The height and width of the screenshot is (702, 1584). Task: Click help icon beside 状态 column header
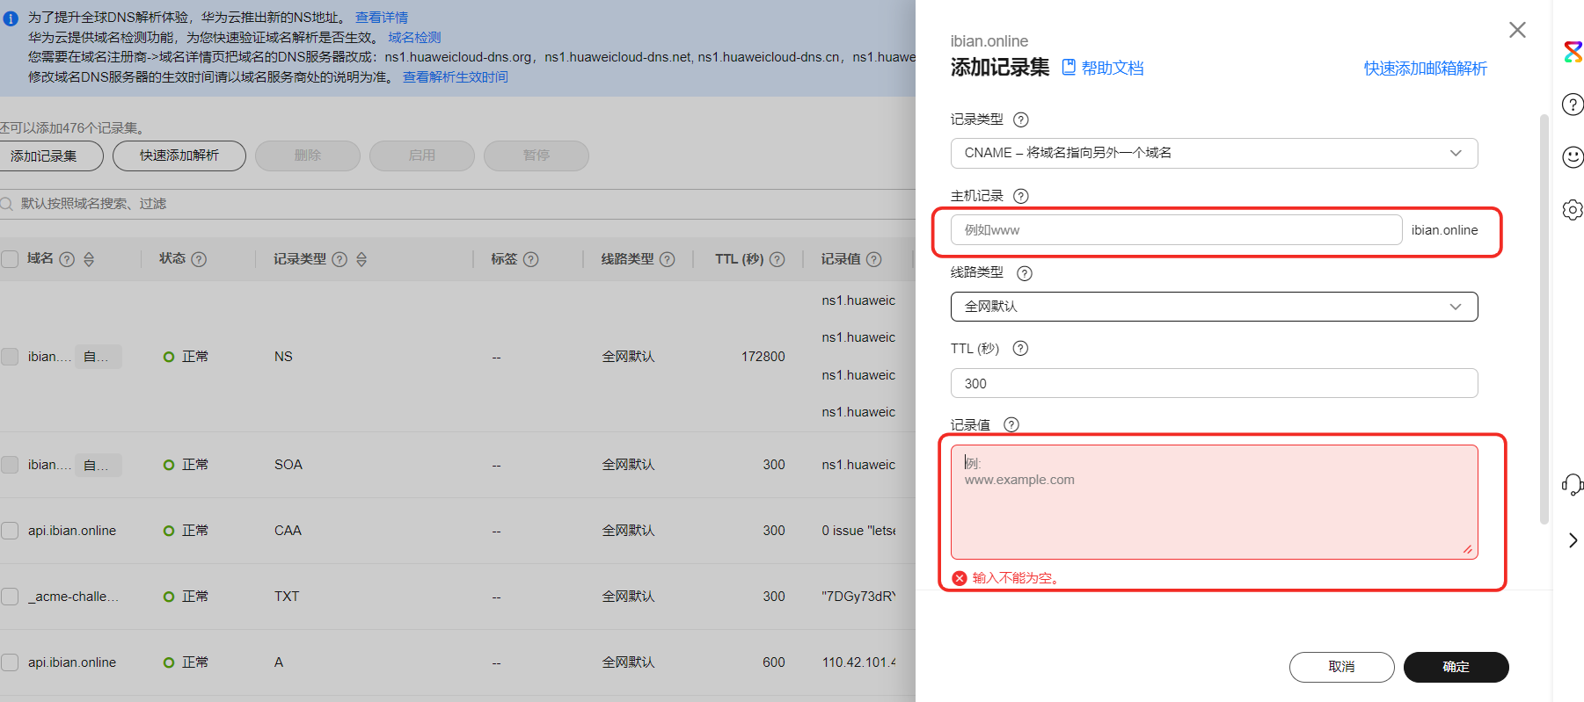(199, 259)
